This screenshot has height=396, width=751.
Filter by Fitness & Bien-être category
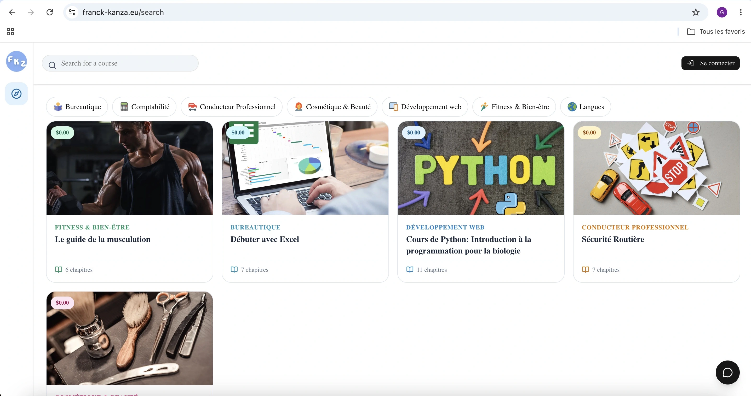pos(514,107)
